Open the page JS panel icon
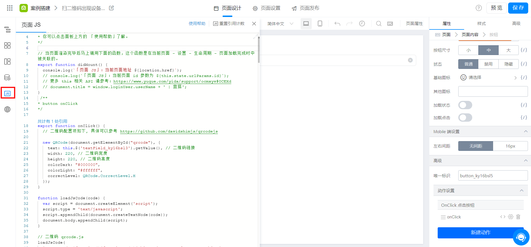This screenshot has width=531, height=247. coord(8,93)
